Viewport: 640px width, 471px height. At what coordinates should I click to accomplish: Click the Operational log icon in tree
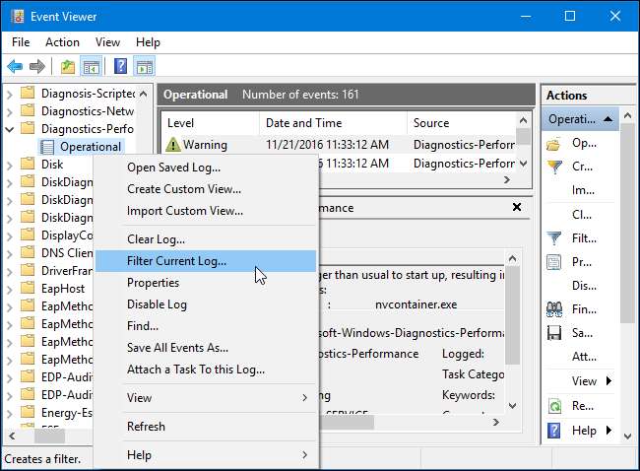point(47,147)
